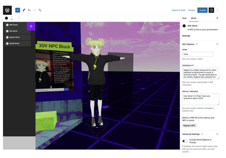Screen dimensions: 226x158
Task: Switch to the Post tab
Action: click(184, 18)
